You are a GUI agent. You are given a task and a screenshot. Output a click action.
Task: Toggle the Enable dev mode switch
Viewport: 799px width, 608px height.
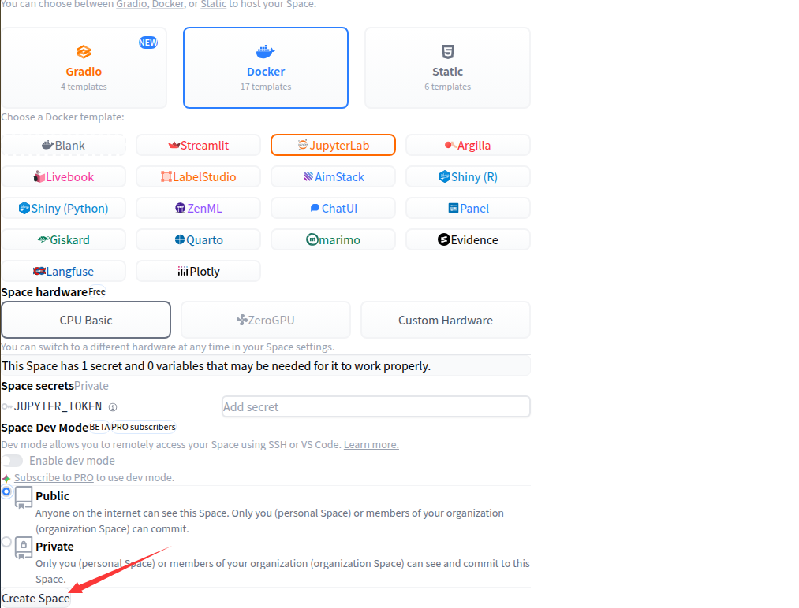pyautogui.click(x=12, y=461)
